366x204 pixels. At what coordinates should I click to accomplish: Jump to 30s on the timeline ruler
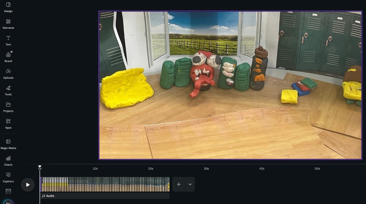point(206,169)
